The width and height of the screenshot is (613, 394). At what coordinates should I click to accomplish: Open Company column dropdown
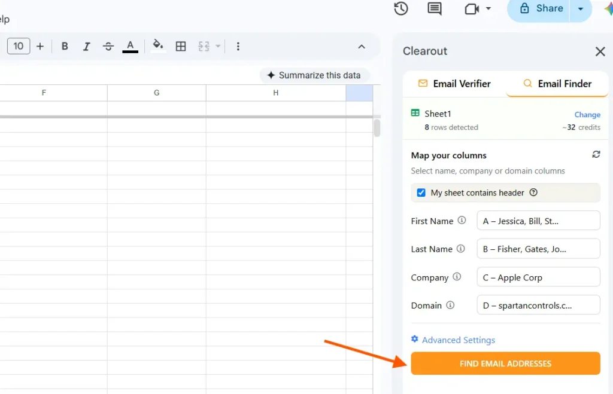coord(538,277)
